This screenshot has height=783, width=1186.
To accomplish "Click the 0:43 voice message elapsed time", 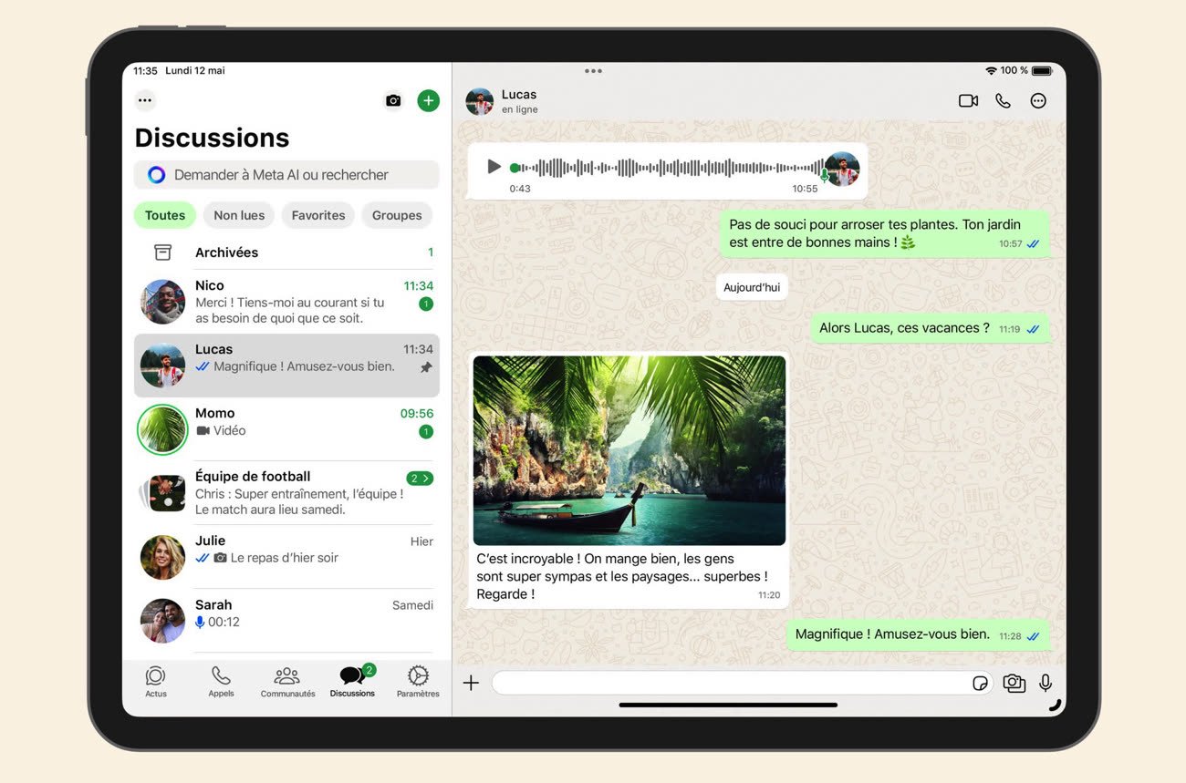I will pos(520,189).
